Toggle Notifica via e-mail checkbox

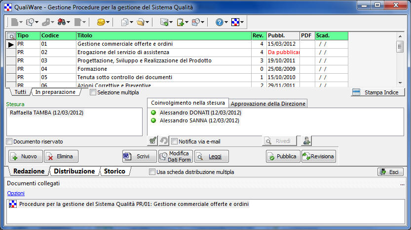point(174,142)
